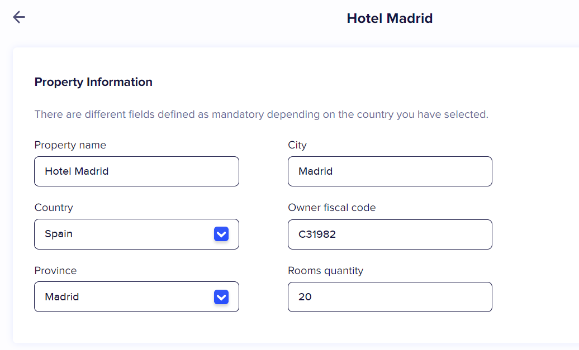The height and width of the screenshot is (350, 579).
Task: Click the Province label
Action: pyautogui.click(x=55, y=271)
